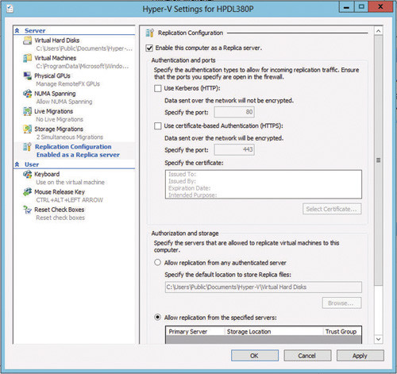The image size is (397, 374).
Task: Click the scrollbar down arrow
Action: tap(379, 339)
